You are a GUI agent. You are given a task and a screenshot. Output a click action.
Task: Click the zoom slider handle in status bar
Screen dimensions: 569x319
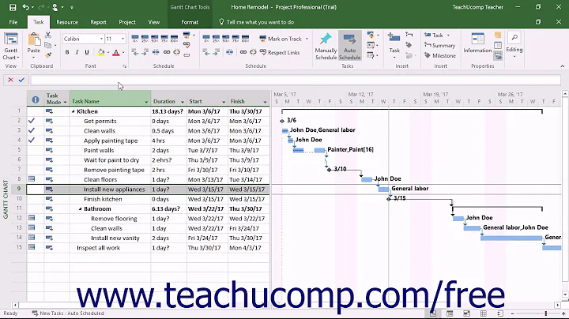point(546,313)
